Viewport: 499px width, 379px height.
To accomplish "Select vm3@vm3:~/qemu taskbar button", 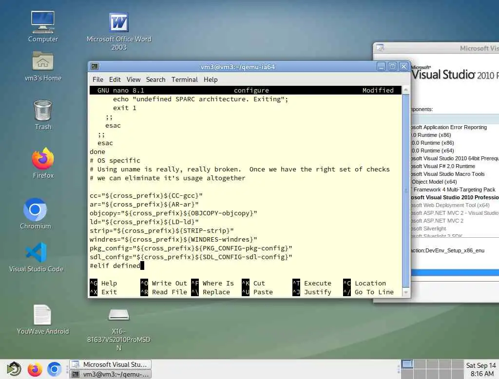I will 111,374.
